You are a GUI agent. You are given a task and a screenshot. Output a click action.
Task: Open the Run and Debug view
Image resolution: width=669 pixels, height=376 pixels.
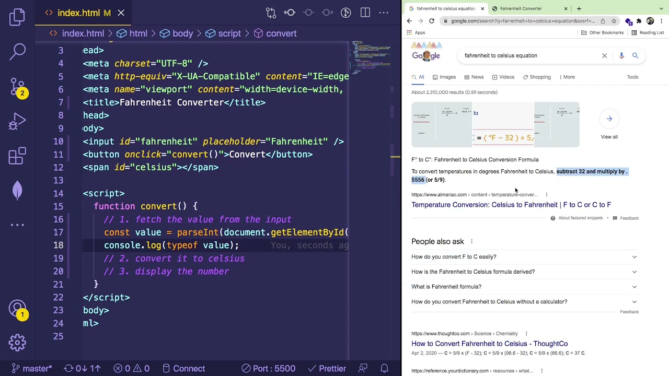17,122
